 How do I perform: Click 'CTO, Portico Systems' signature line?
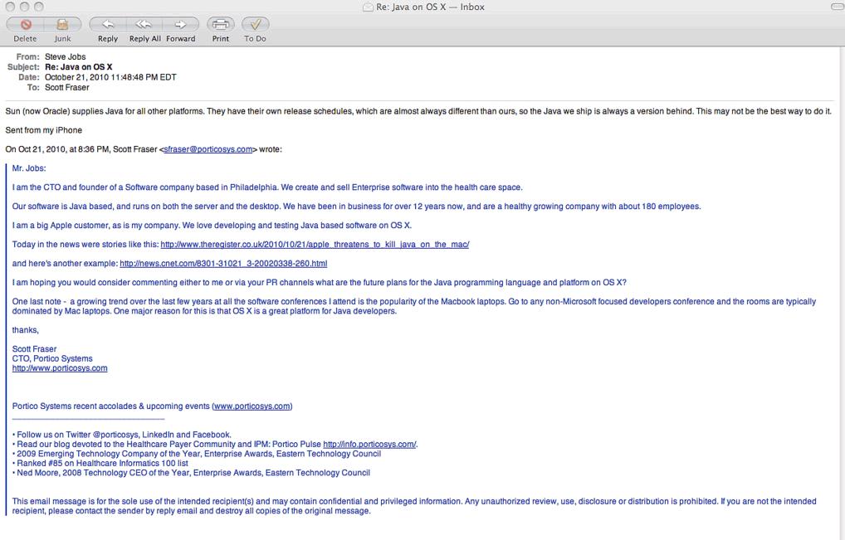[x=52, y=358]
